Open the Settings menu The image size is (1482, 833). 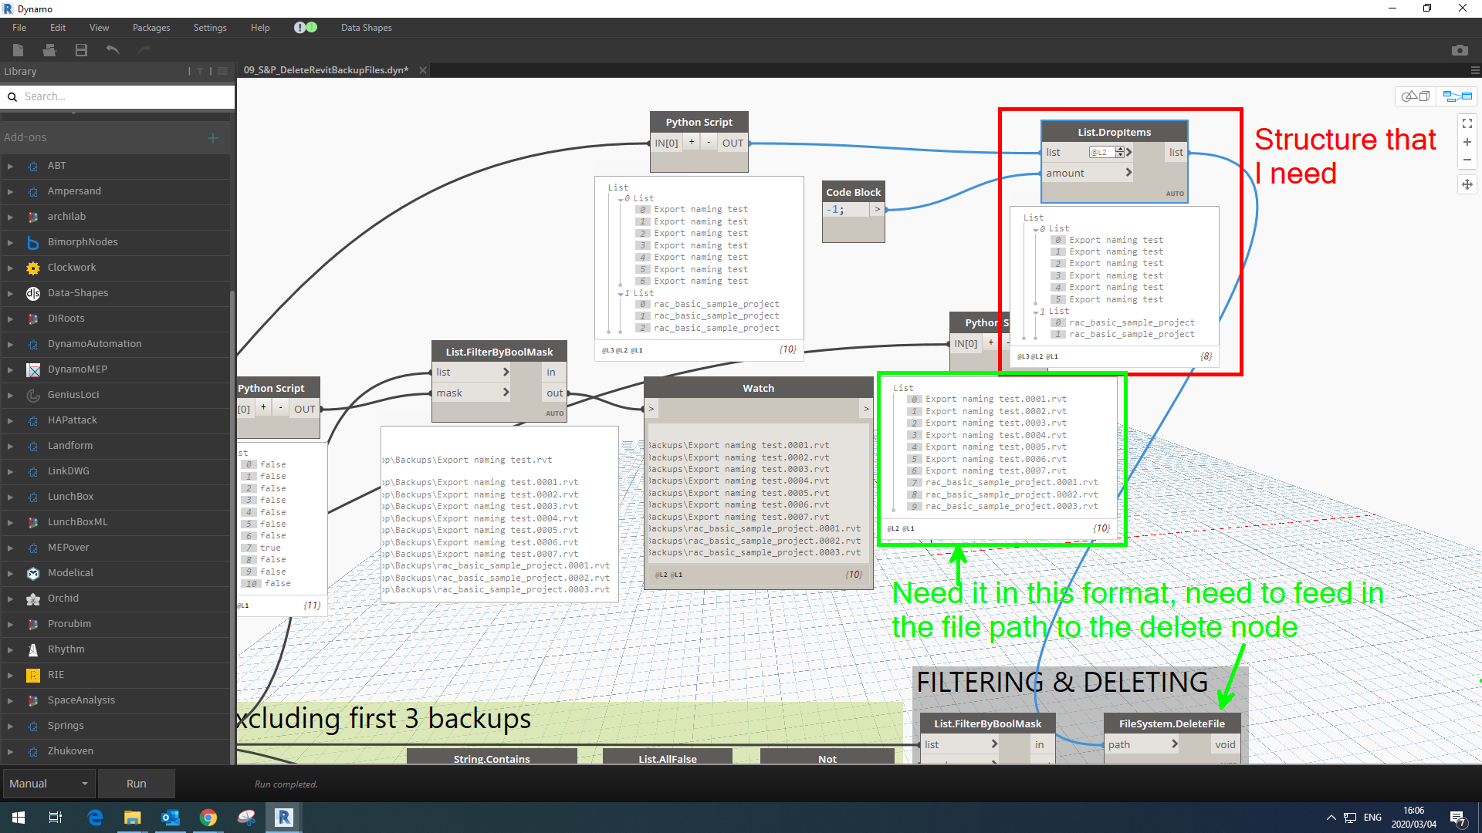[210, 27]
